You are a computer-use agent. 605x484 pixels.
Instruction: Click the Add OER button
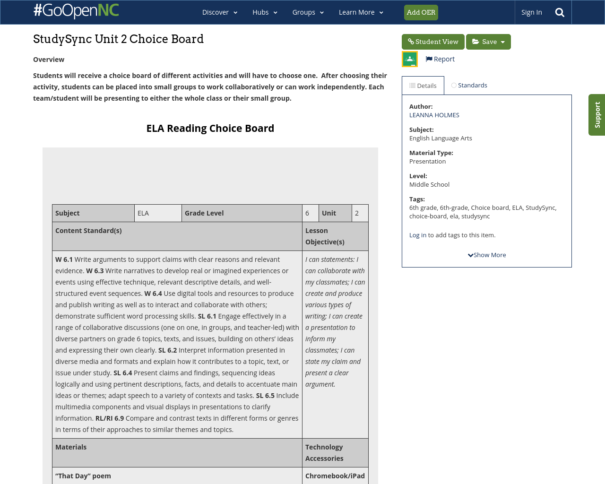point(421,12)
